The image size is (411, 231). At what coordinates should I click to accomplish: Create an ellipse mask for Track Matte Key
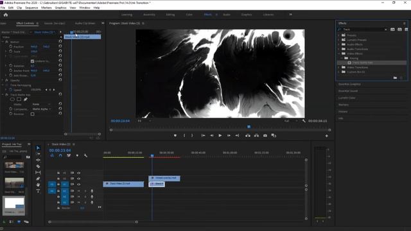(x=12, y=99)
